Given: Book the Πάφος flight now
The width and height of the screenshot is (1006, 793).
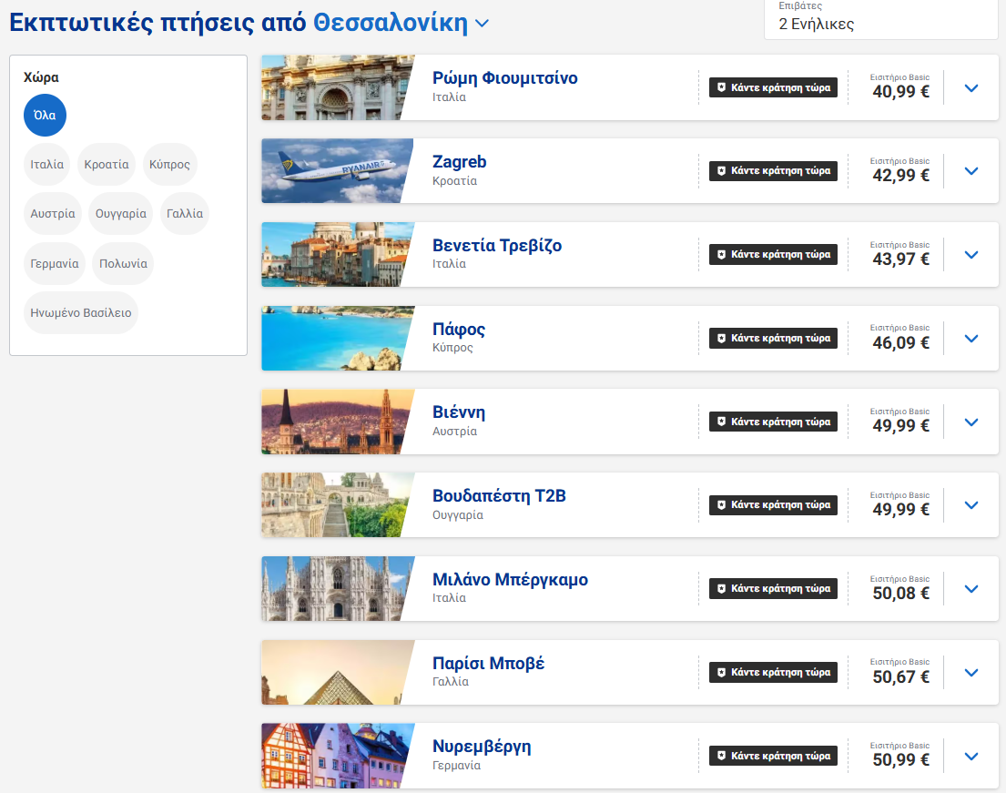Looking at the screenshot, I should (x=773, y=338).
